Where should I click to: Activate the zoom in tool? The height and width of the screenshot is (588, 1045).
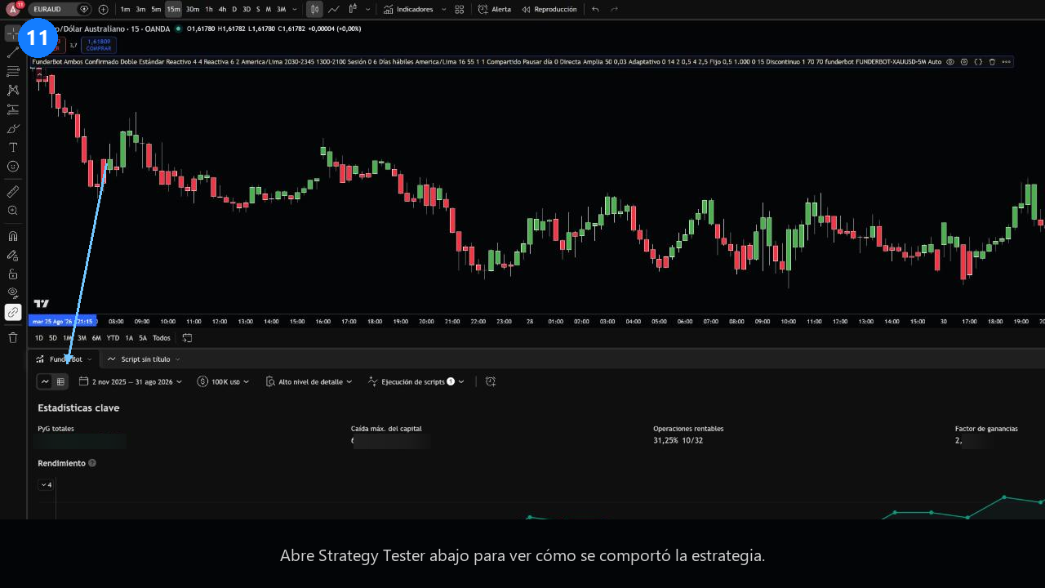point(13,211)
